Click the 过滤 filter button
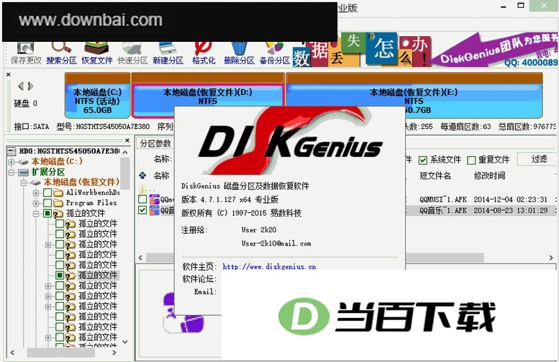 [x=537, y=159]
